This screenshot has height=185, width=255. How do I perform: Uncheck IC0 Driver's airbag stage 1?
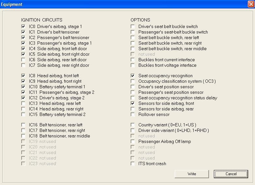(23, 26)
